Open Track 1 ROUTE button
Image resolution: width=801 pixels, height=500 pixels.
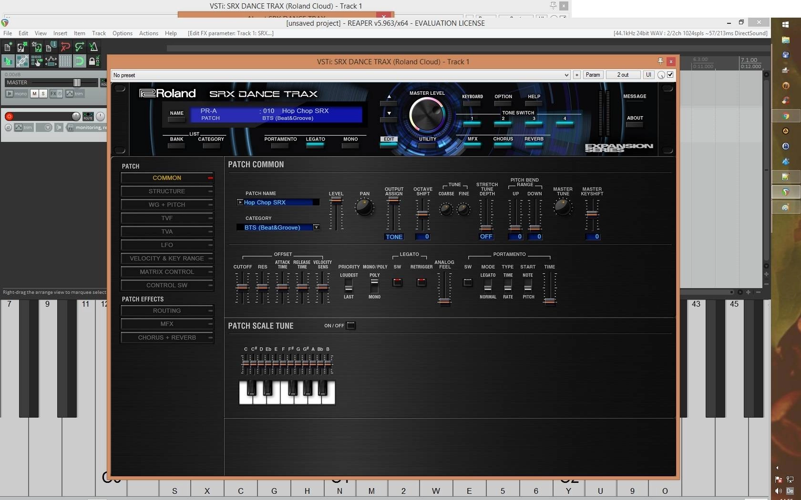88,116
